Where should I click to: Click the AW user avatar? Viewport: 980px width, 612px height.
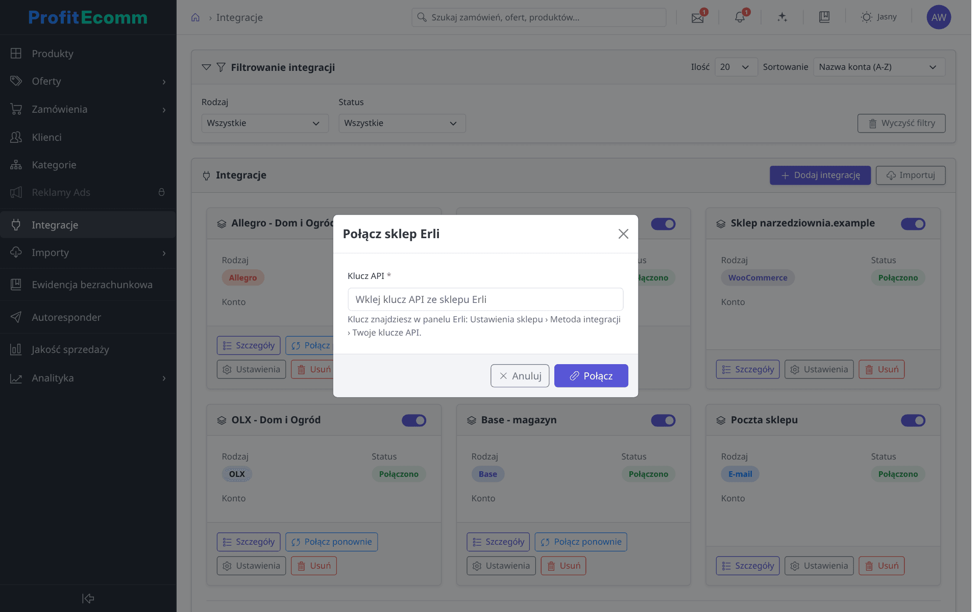coord(939,17)
